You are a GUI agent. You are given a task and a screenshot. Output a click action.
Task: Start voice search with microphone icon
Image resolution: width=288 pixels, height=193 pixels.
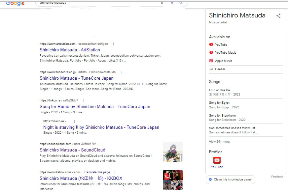click(x=172, y=3)
